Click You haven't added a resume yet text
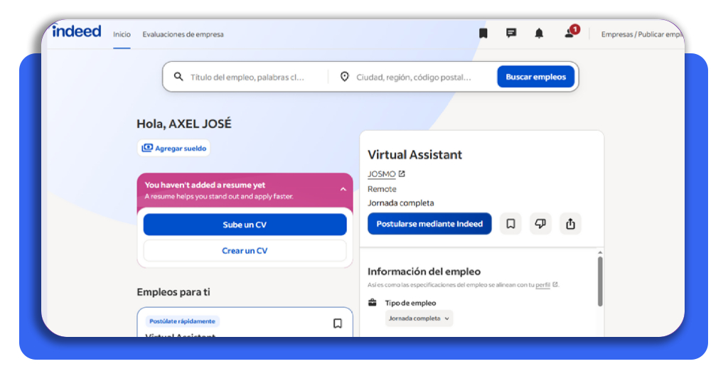The image size is (728, 381). (x=205, y=185)
